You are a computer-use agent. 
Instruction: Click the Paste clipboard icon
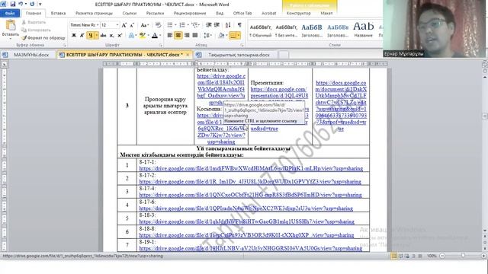(11, 25)
